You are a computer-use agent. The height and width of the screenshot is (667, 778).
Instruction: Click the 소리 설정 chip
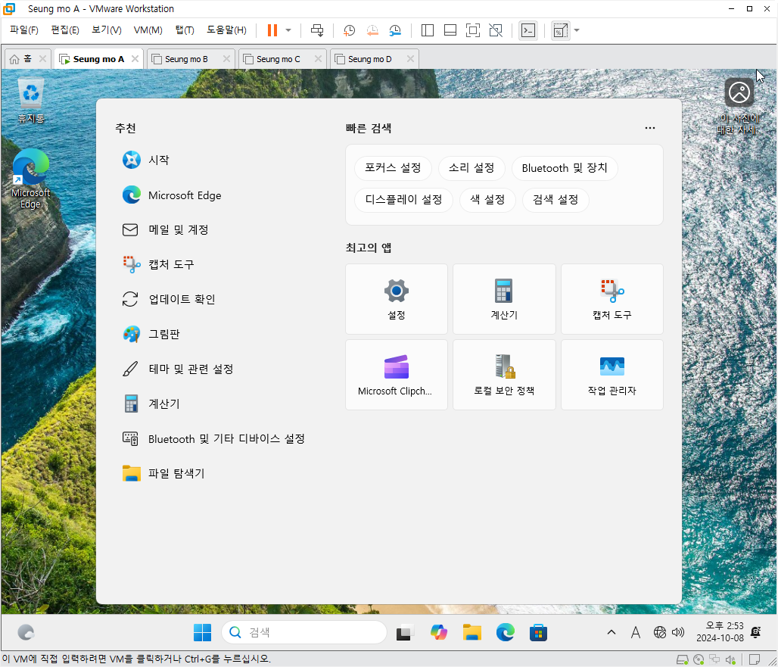point(471,168)
